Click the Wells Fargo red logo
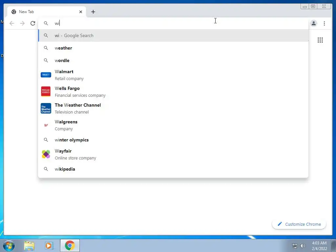The height and width of the screenshot is (252, 336). pos(46,92)
